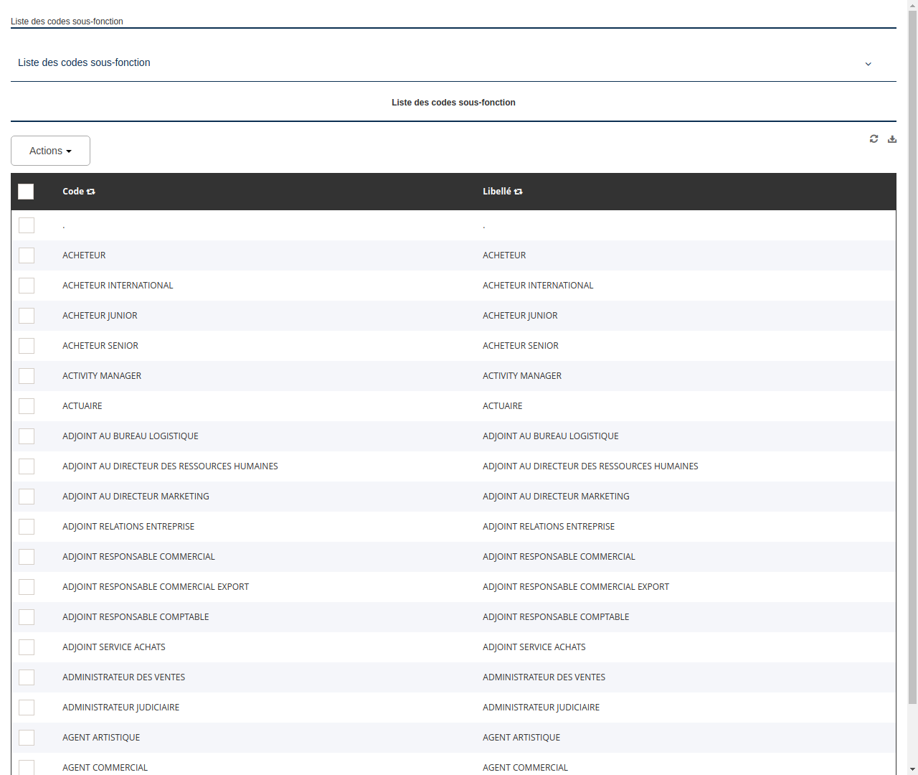Check the AGENT ARTISTIQUE row checkbox
This screenshot has height=775, width=918.
(x=26, y=738)
